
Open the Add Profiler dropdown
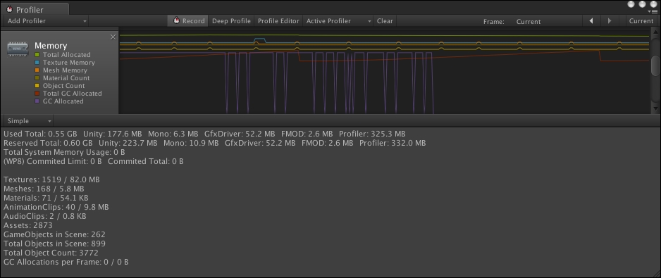(x=47, y=20)
